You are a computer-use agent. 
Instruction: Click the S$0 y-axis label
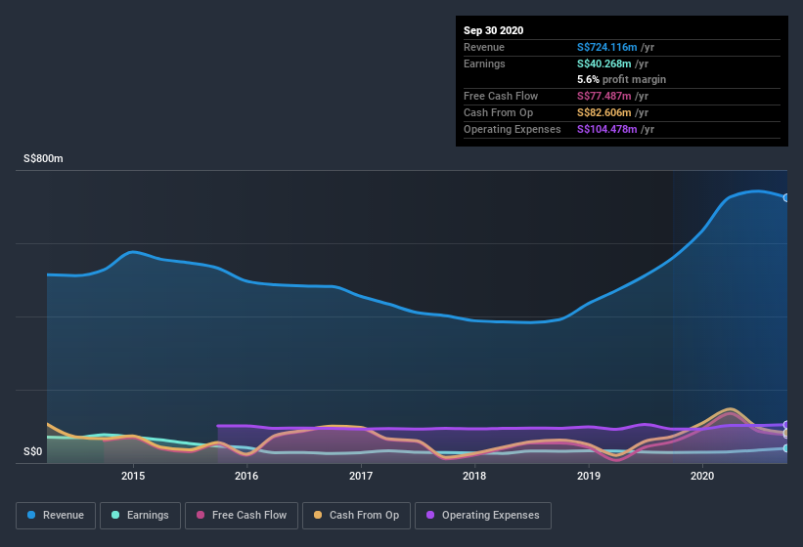pyautogui.click(x=33, y=451)
